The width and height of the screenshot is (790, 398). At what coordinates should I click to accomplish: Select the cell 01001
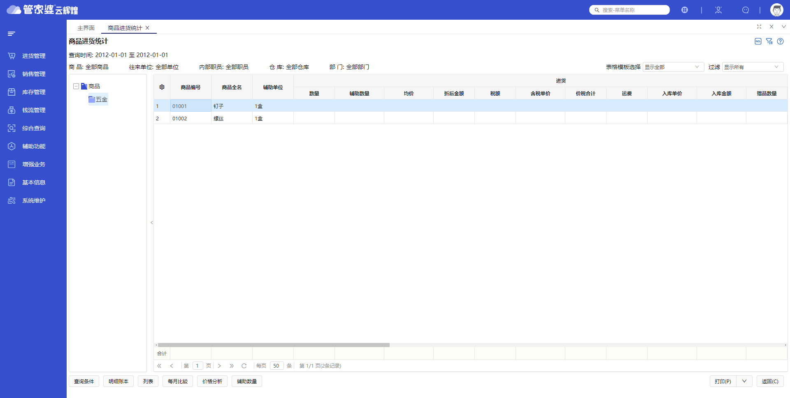point(191,106)
